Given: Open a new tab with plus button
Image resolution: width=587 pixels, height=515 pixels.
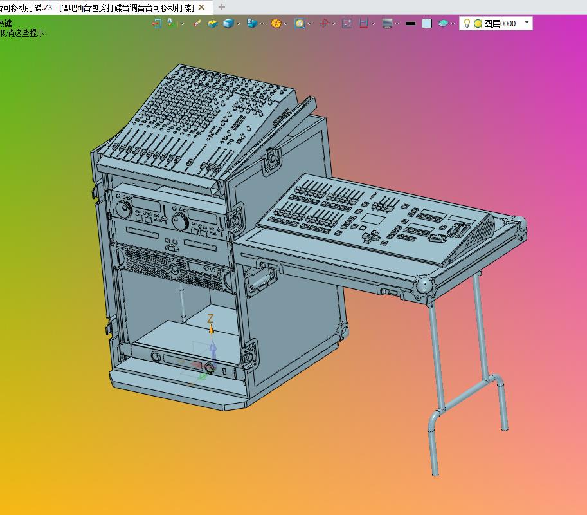Looking at the screenshot, I should pos(222,7).
